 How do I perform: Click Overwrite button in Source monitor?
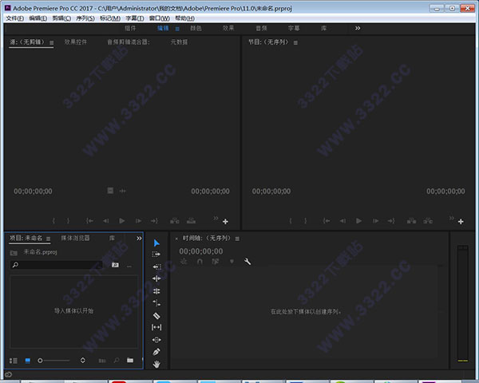192,220
